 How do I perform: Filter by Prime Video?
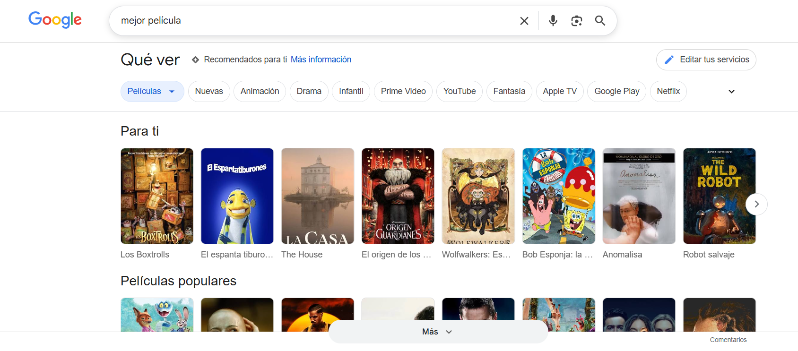(x=403, y=91)
